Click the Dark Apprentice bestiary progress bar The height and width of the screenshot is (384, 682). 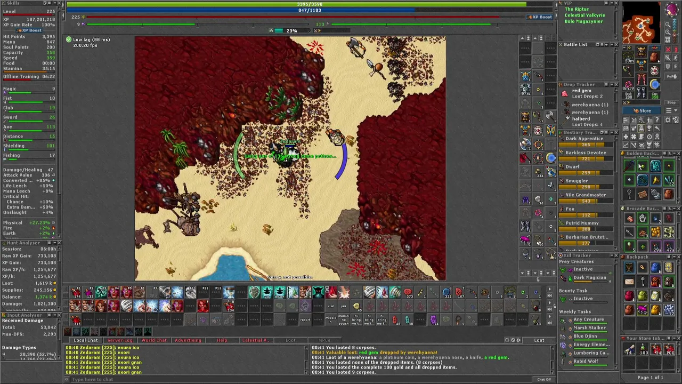(x=586, y=145)
